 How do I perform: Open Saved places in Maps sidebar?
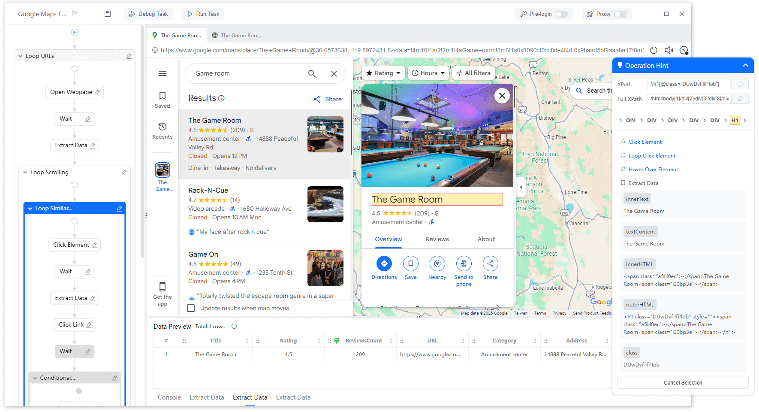point(163,100)
